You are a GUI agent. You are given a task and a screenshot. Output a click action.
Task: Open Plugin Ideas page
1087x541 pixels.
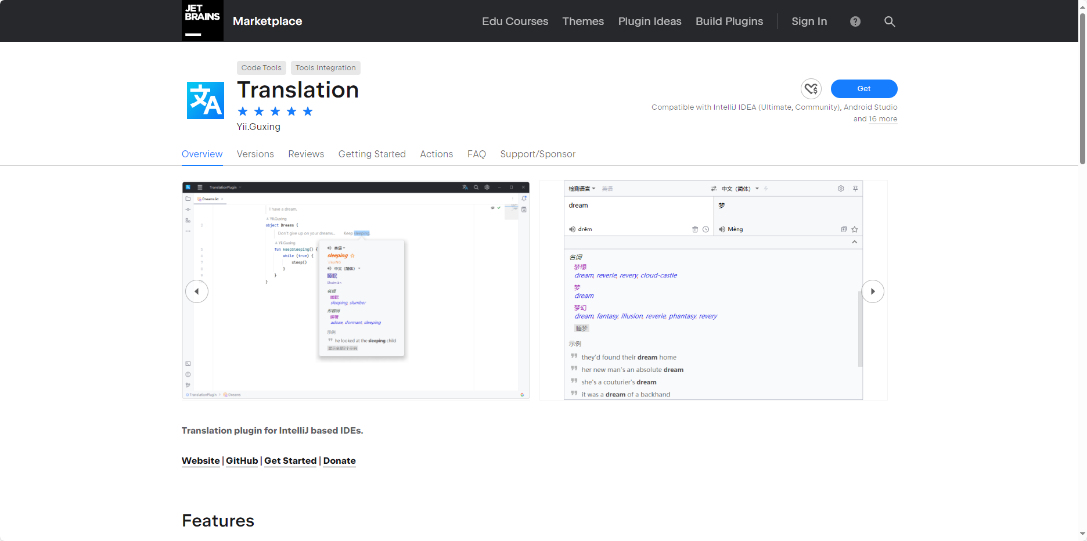coord(650,21)
